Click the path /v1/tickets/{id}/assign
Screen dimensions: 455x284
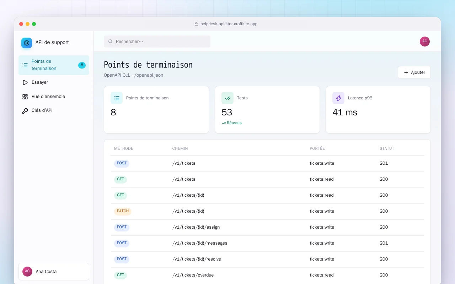196,227
